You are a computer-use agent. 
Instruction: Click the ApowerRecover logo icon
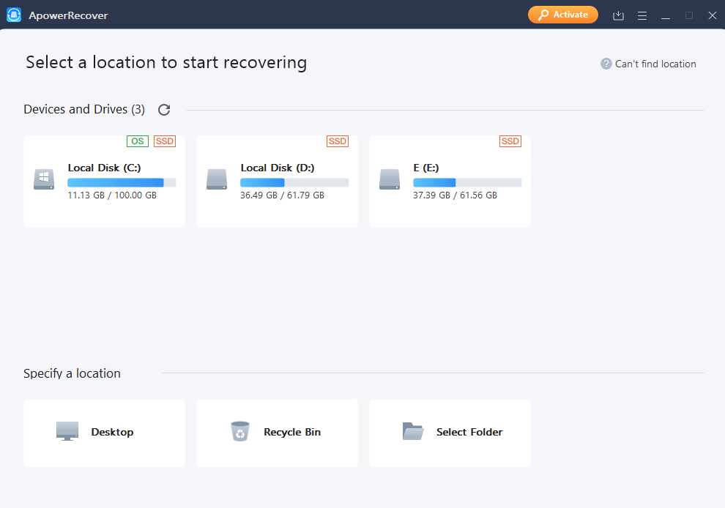pos(14,14)
